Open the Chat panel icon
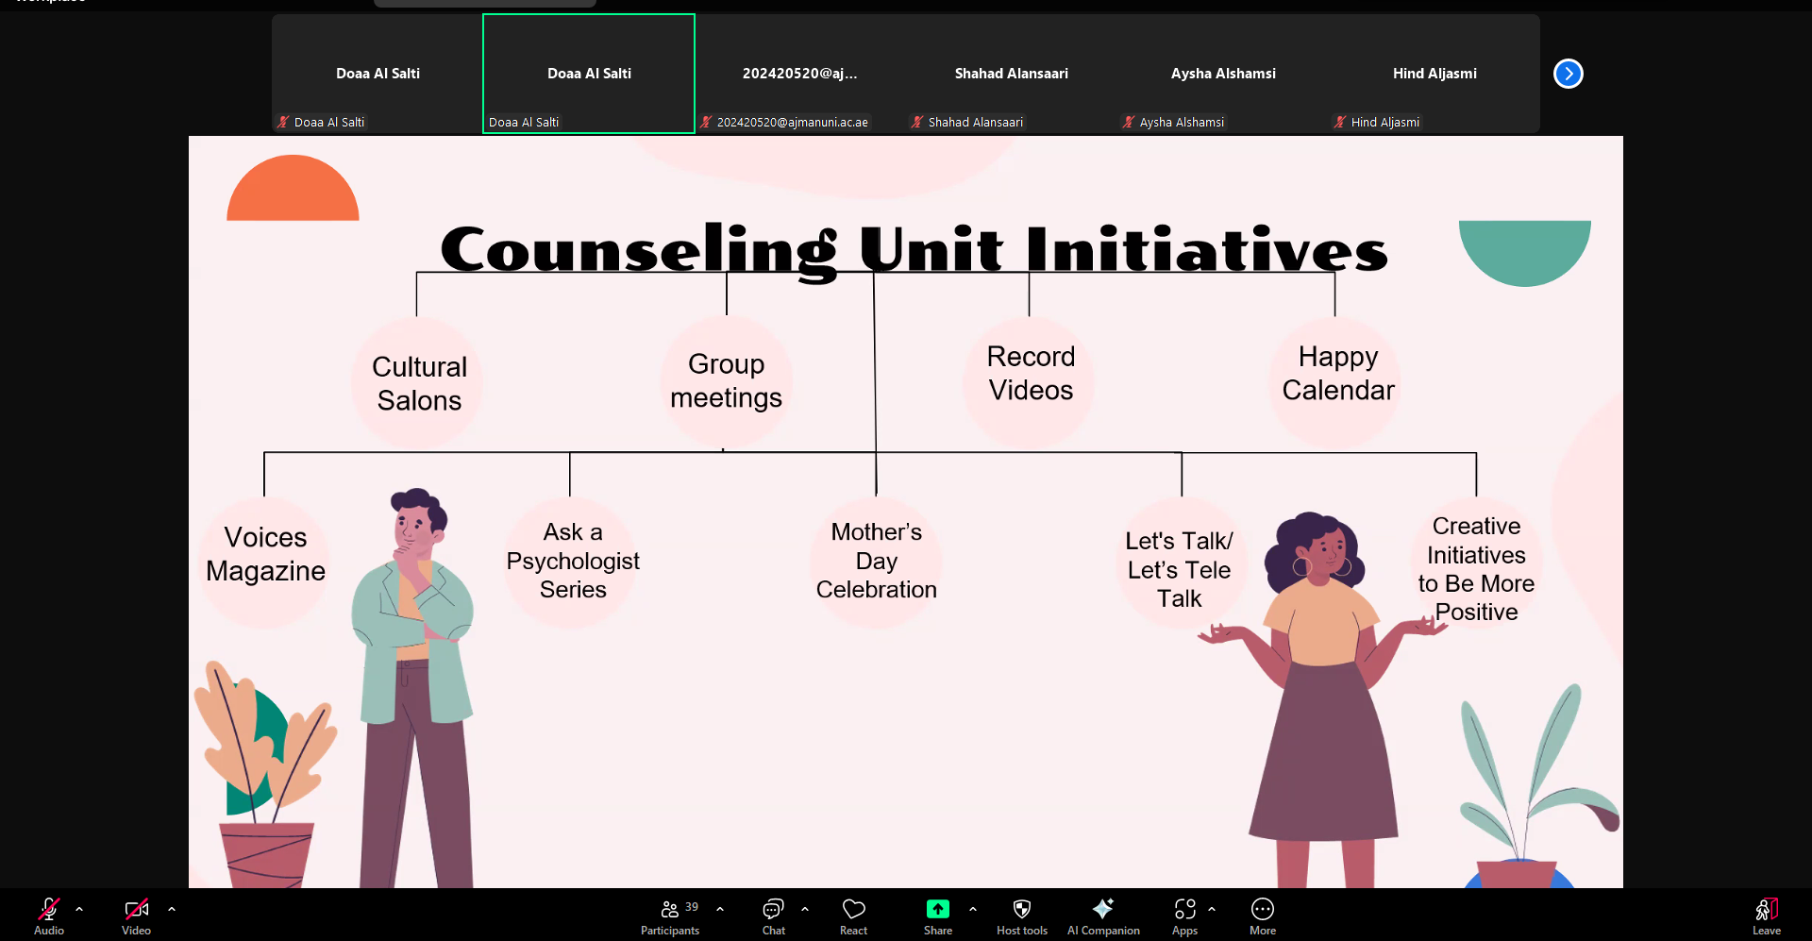This screenshot has height=941, width=1812. click(773, 910)
